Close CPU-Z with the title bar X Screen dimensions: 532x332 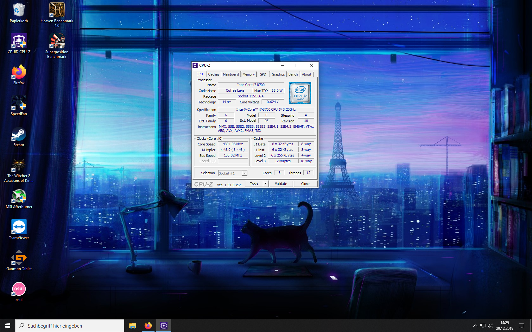[311, 65]
